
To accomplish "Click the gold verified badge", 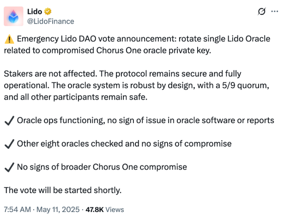I will pos(48,12).
